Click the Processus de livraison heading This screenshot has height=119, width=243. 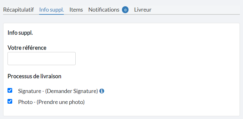pyautogui.click(x=34, y=76)
